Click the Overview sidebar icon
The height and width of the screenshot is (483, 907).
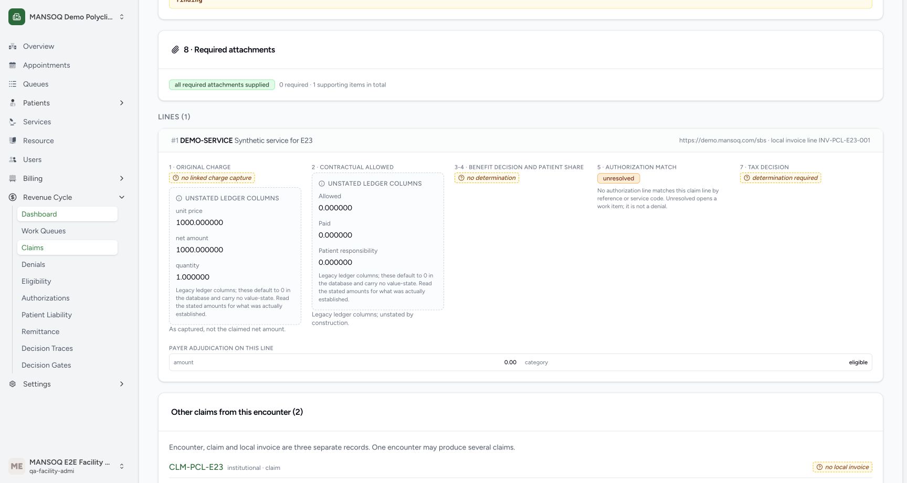tap(13, 46)
